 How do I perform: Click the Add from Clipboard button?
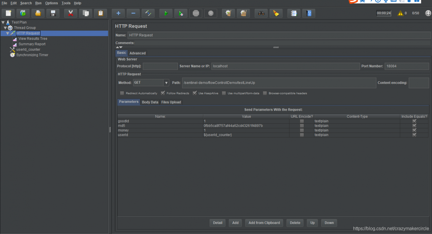point(264,223)
